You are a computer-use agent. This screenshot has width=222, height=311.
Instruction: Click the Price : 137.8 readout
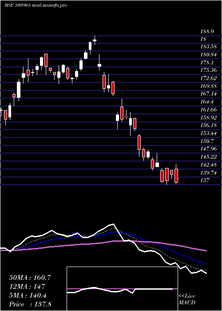[x=30, y=304]
